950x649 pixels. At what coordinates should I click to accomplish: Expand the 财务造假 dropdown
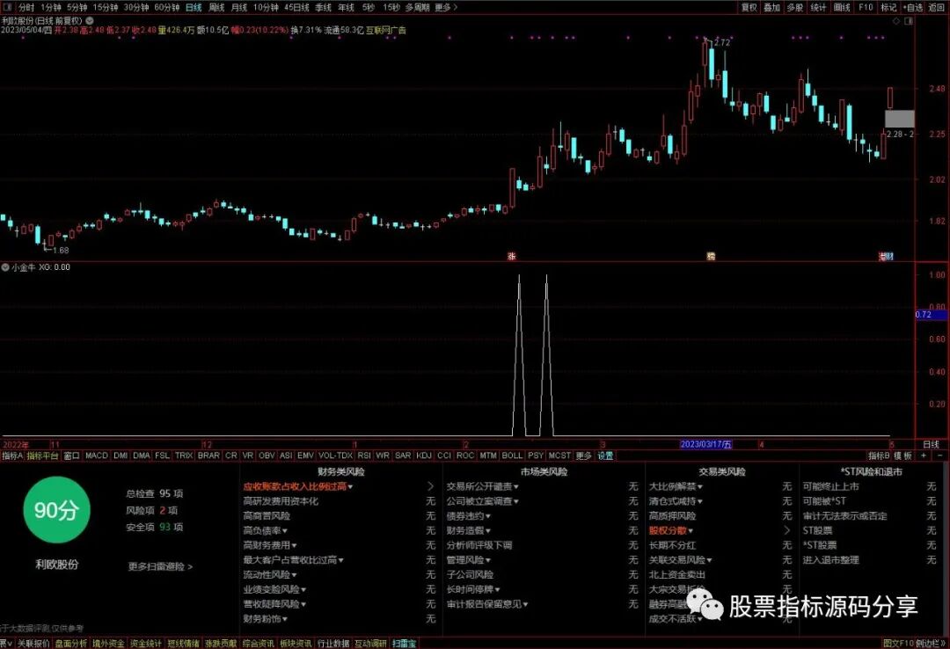click(468, 531)
